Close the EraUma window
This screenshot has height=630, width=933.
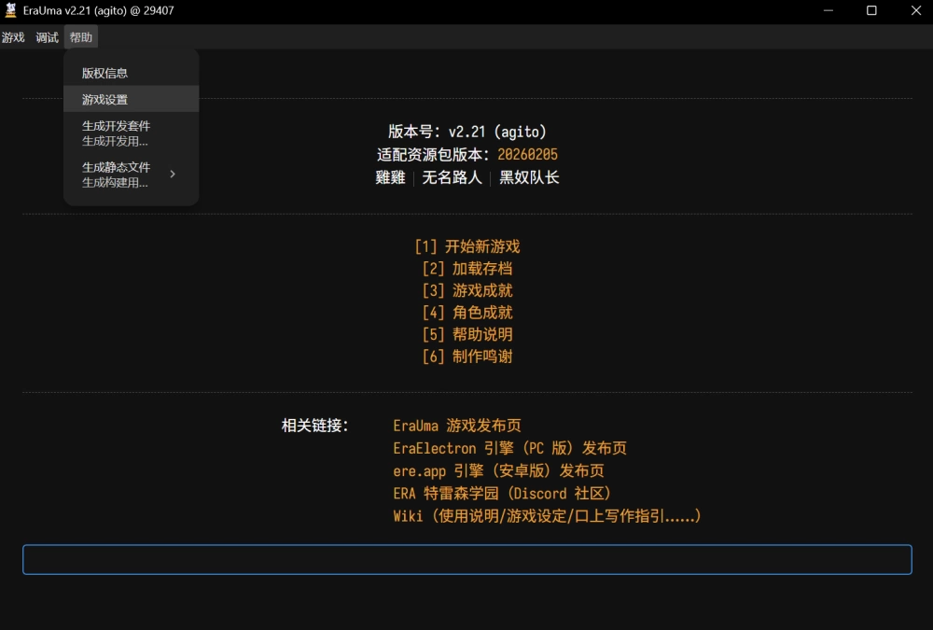[x=916, y=10]
